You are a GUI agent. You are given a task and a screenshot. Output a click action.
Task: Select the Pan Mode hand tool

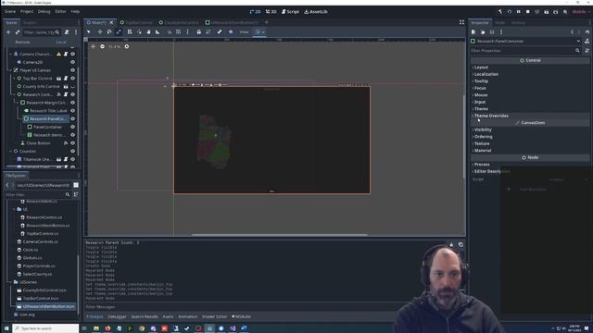(x=148, y=32)
